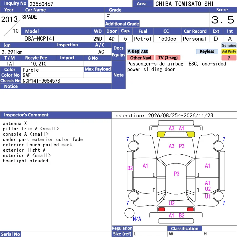
Task: Click the P3 mark on the roof
Action: pos(176,174)
